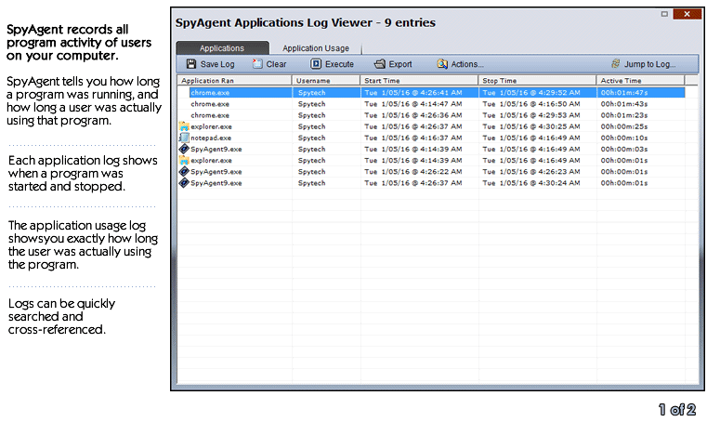707x422 pixels.
Task: Sort by Username column header
Action: 326,80
